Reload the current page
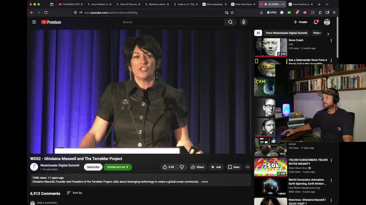The height and width of the screenshot is (205, 366). coord(46,13)
